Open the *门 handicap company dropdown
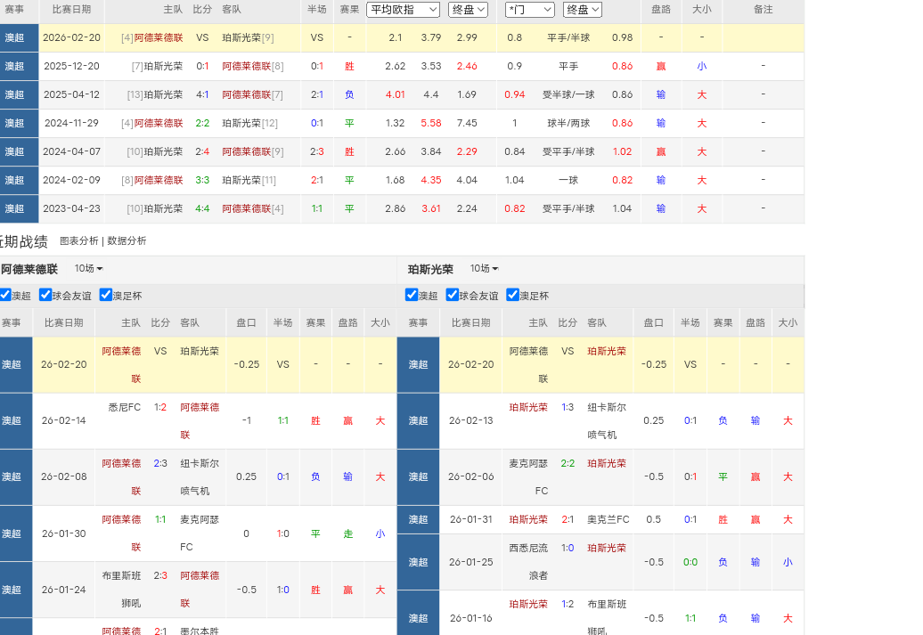 coord(529,10)
